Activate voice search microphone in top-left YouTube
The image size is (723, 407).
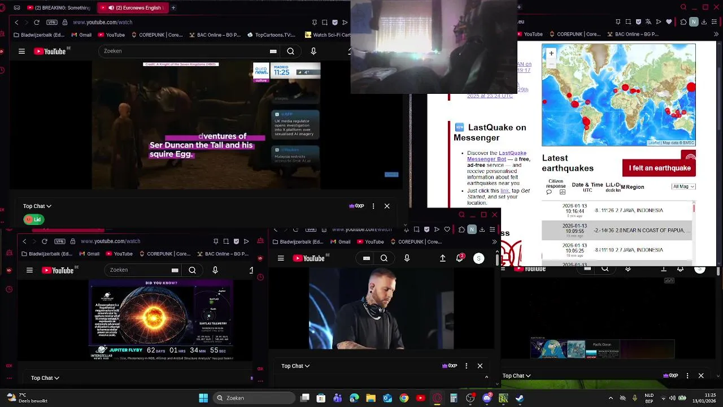click(x=313, y=51)
